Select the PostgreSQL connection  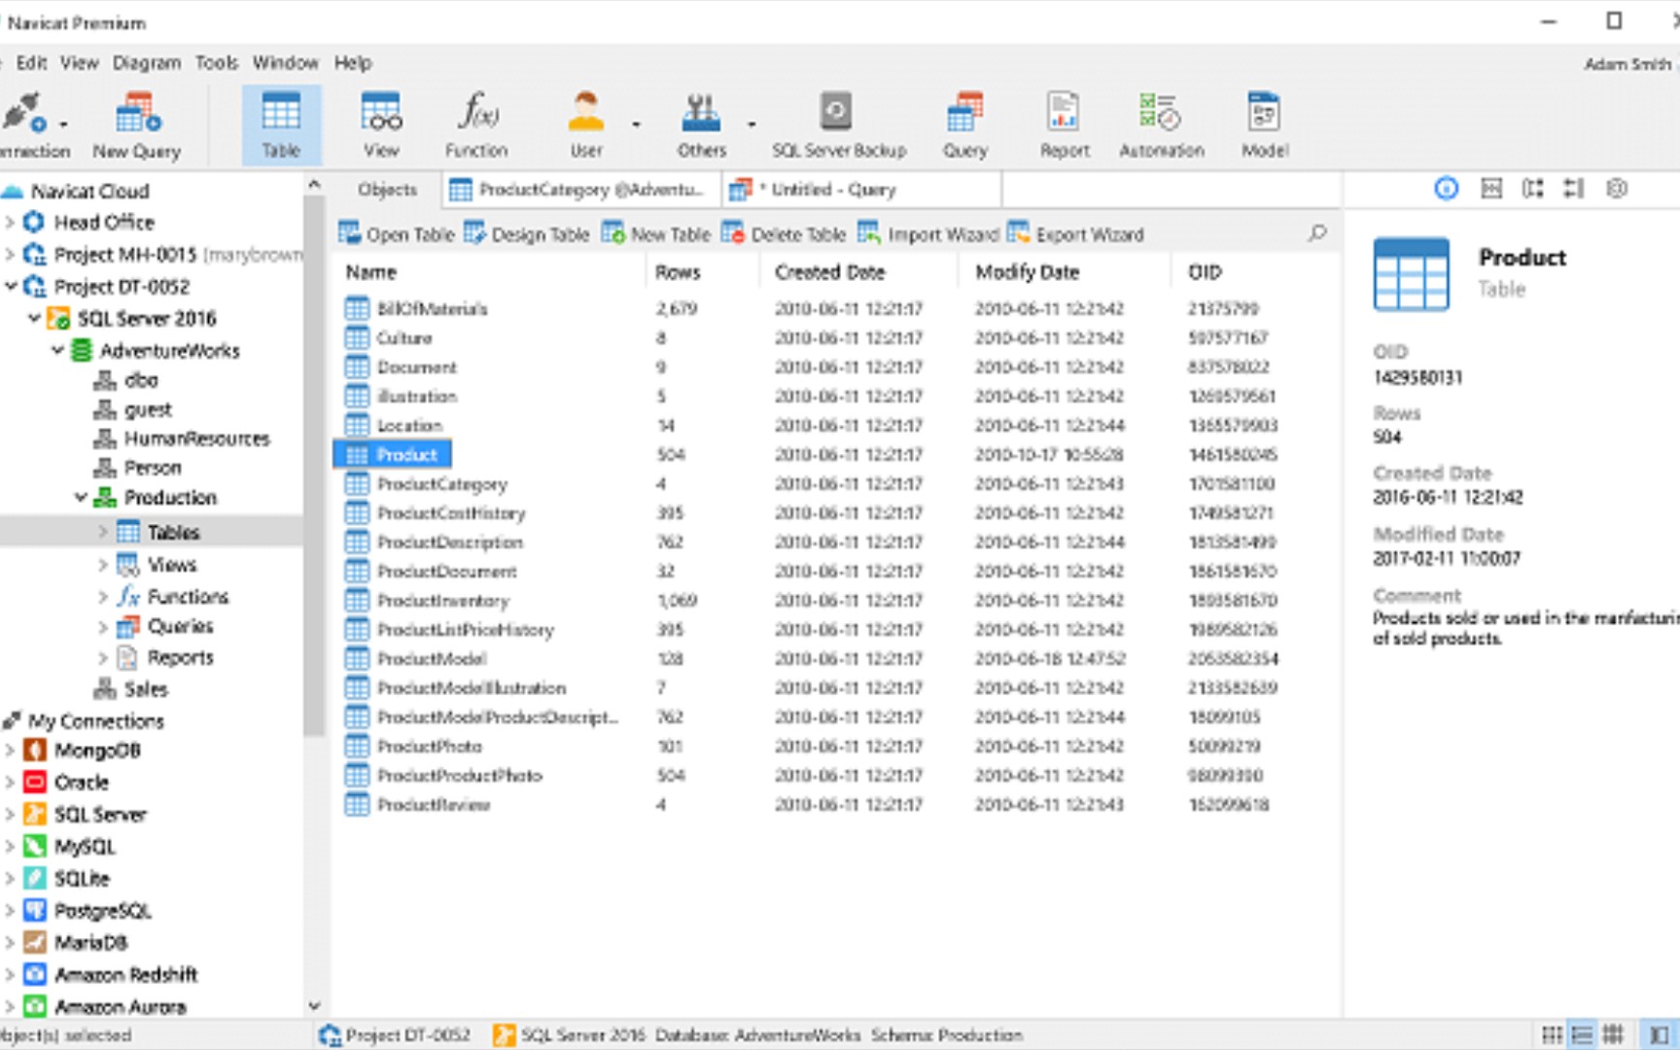pyautogui.click(x=102, y=911)
